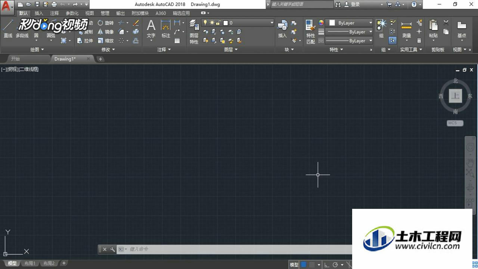478x269 pixels.
Task: Open the Insert (插入) ribbon tab
Action: click(39, 13)
